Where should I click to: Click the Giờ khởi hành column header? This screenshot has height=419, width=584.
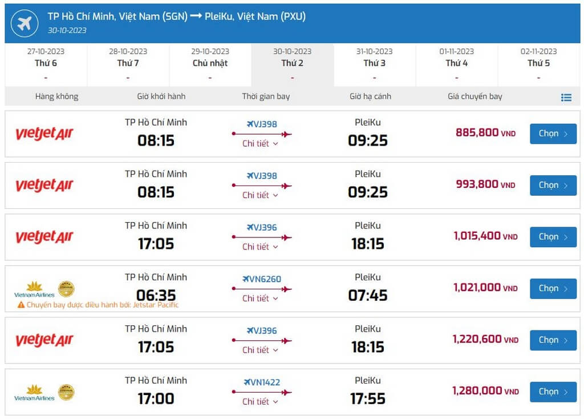click(x=161, y=96)
